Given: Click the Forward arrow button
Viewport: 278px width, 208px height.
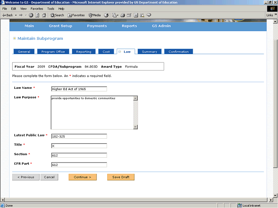Looking at the screenshot, I should tap(21, 15).
